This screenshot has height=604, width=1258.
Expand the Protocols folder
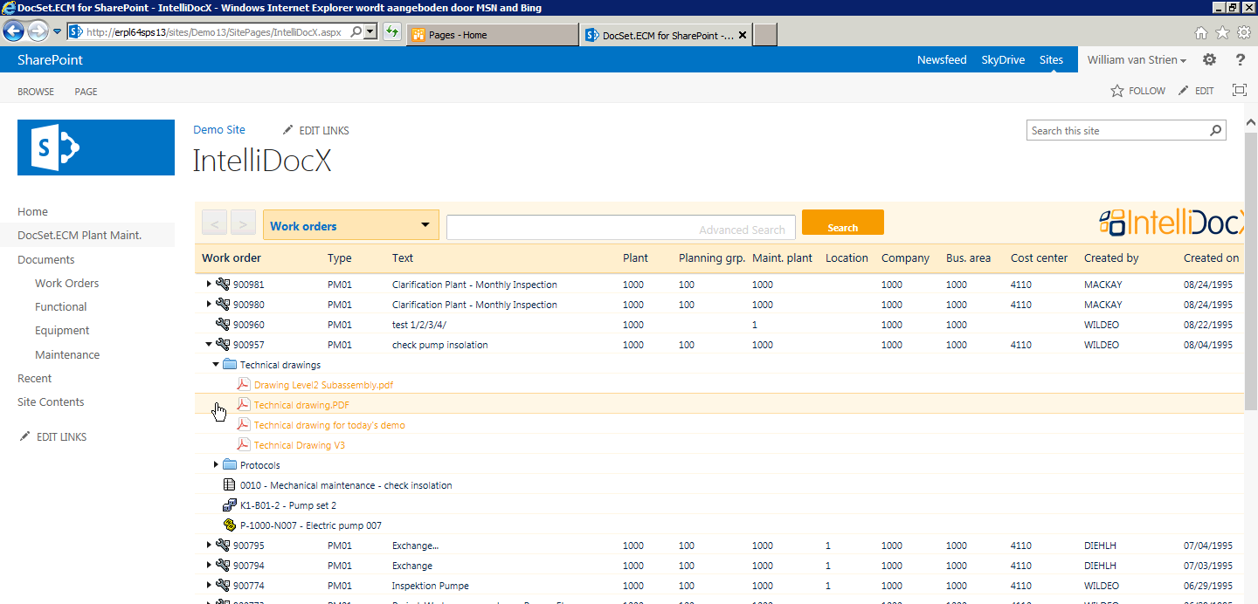click(x=216, y=464)
